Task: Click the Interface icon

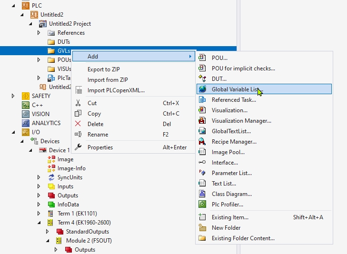Action: 202,163
